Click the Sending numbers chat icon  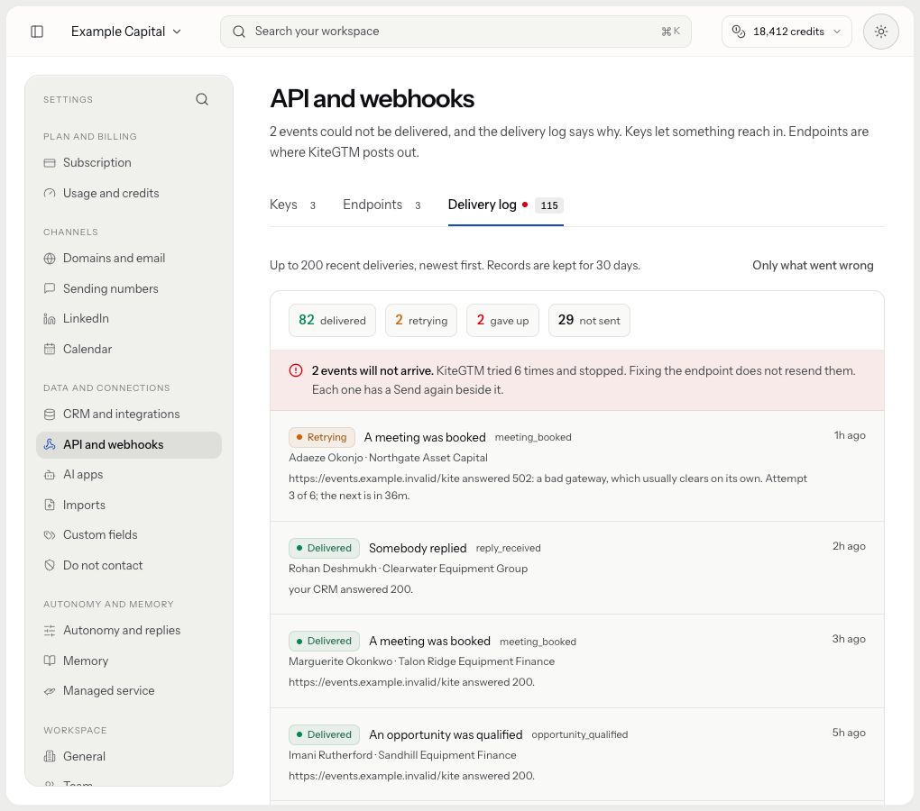(50, 289)
